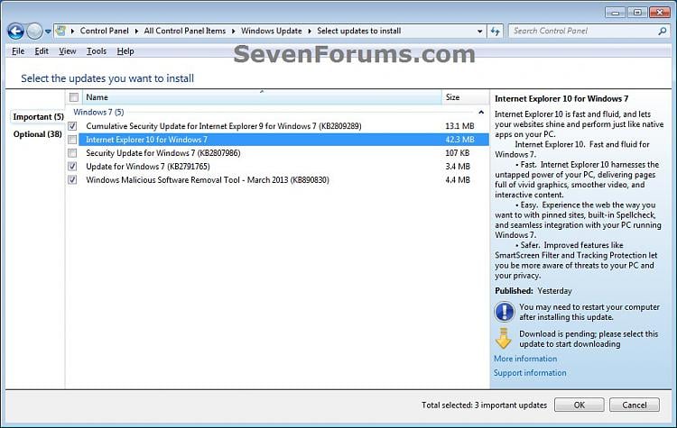Expand the arrow after Windows Update breadcrumb
The image size is (677, 428).
click(310, 31)
